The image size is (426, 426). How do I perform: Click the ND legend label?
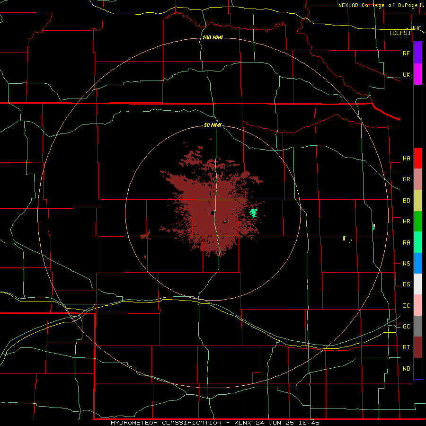coord(407,369)
